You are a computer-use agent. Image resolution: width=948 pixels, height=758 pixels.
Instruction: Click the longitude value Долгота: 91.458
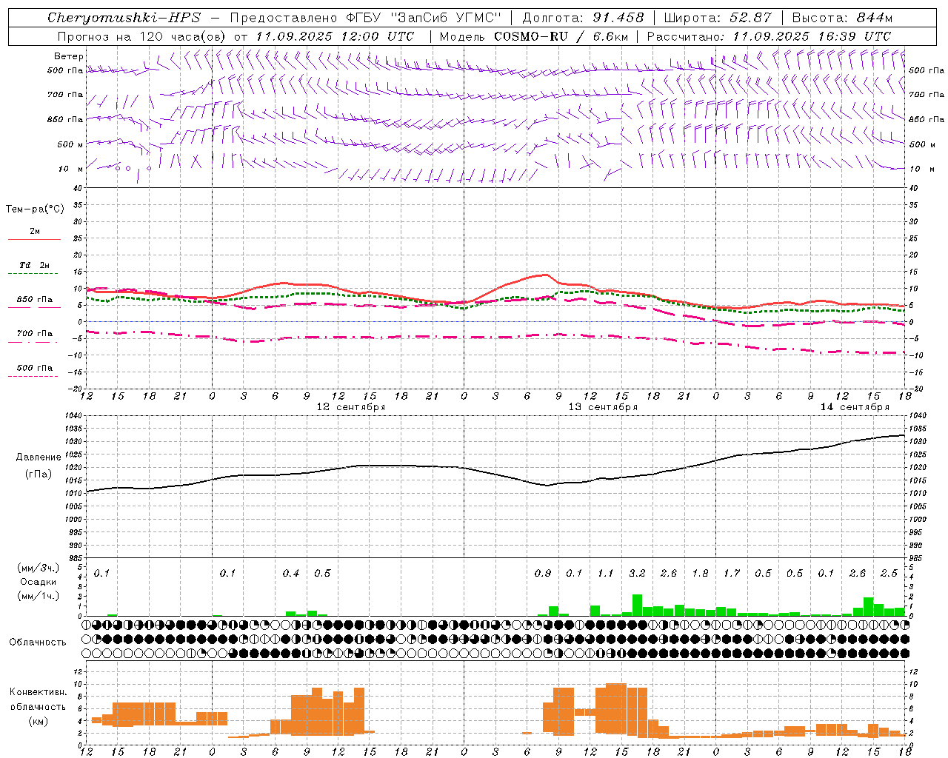pyautogui.click(x=583, y=18)
